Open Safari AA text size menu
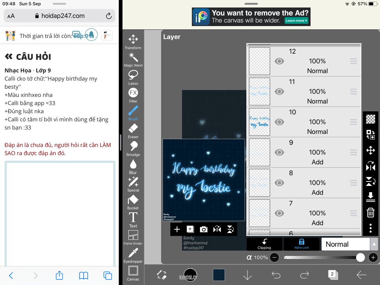The width and height of the screenshot is (380, 285). (11, 16)
